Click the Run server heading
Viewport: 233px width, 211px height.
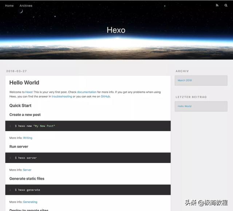point(19,146)
